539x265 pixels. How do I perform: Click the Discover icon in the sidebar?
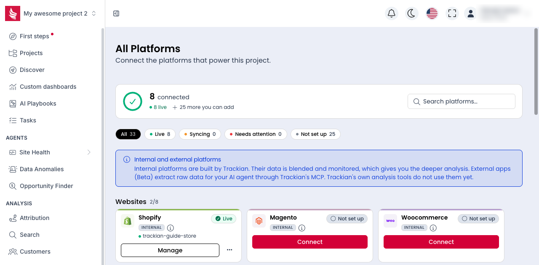(x=13, y=70)
